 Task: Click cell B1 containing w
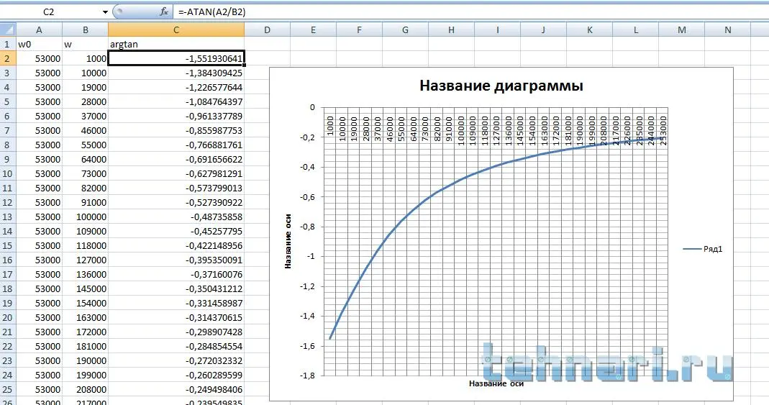click(86, 44)
